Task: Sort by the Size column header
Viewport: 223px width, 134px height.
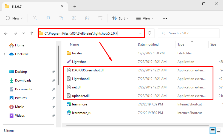Action: point(213,44)
